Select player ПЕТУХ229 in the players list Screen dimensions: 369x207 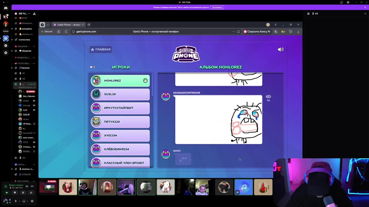(x=120, y=122)
